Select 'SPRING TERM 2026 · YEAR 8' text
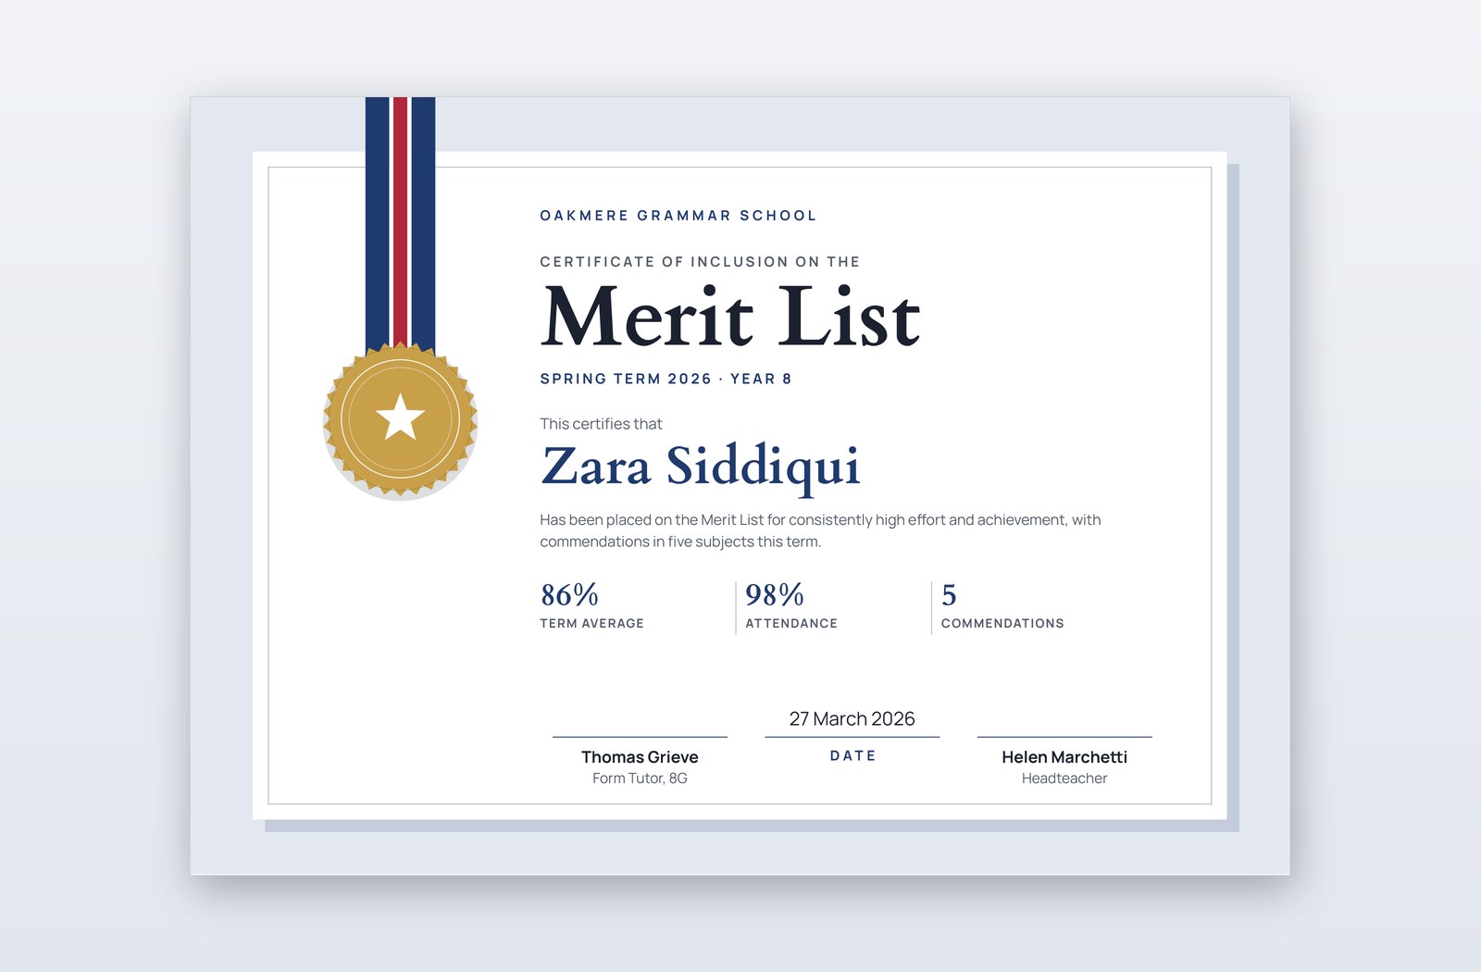Viewport: 1481px width, 972px height. click(666, 379)
